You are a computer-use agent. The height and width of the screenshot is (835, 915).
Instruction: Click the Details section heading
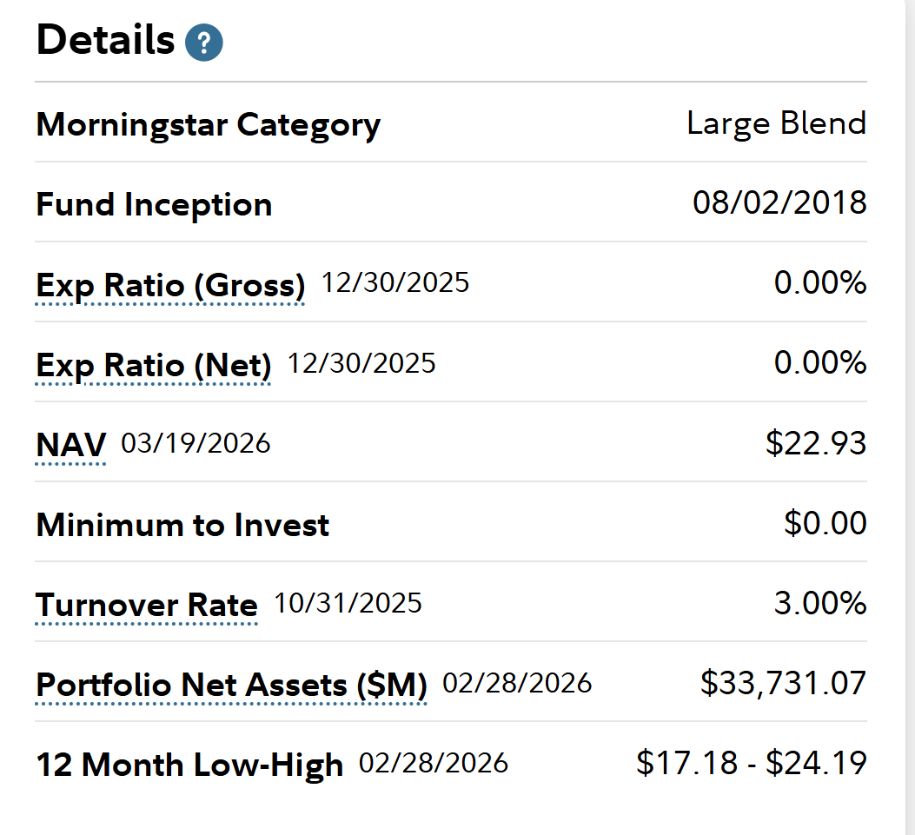[x=105, y=40]
